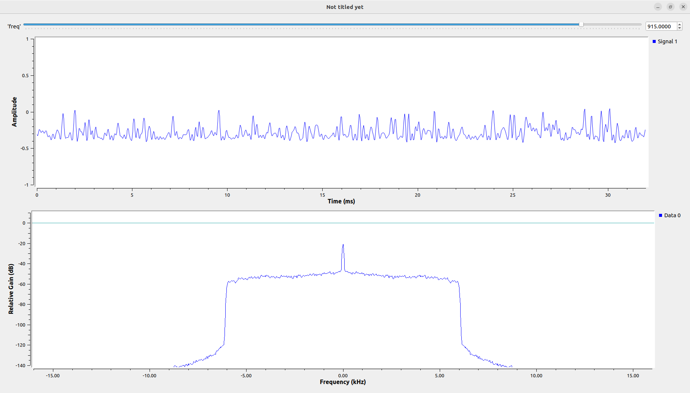Screen dimensions: 690x393
Task: Click the freq value field showing 915.0000
Action: (x=661, y=26)
